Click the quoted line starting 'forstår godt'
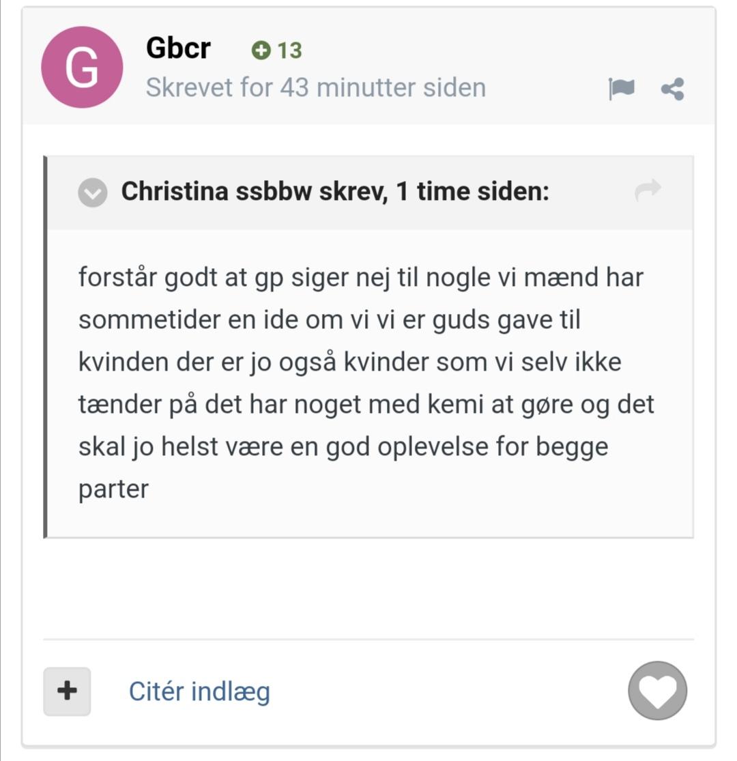The image size is (737, 761). click(360, 278)
